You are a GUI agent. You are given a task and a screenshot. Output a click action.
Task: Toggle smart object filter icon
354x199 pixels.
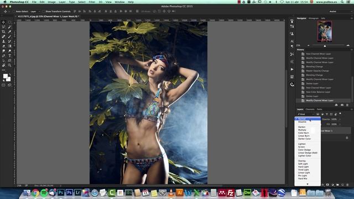pyautogui.click(x=336, y=114)
